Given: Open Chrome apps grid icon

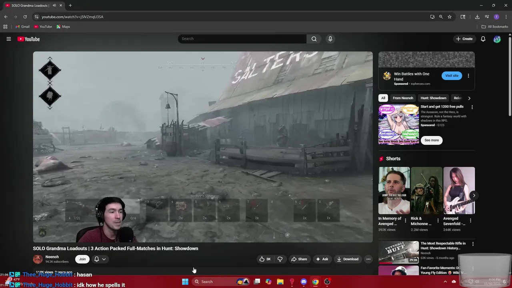Looking at the screenshot, I should click(5, 27).
